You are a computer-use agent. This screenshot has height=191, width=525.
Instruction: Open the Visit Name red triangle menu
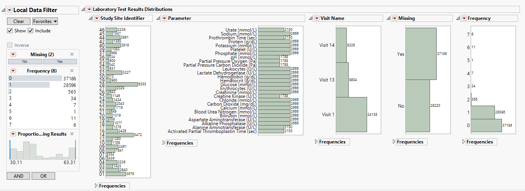pyautogui.click(x=317, y=18)
